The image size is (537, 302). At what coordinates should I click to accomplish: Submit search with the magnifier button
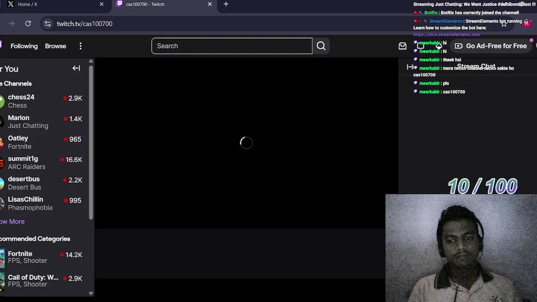(321, 46)
